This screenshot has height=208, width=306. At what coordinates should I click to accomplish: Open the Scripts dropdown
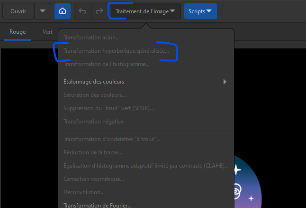coord(200,11)
